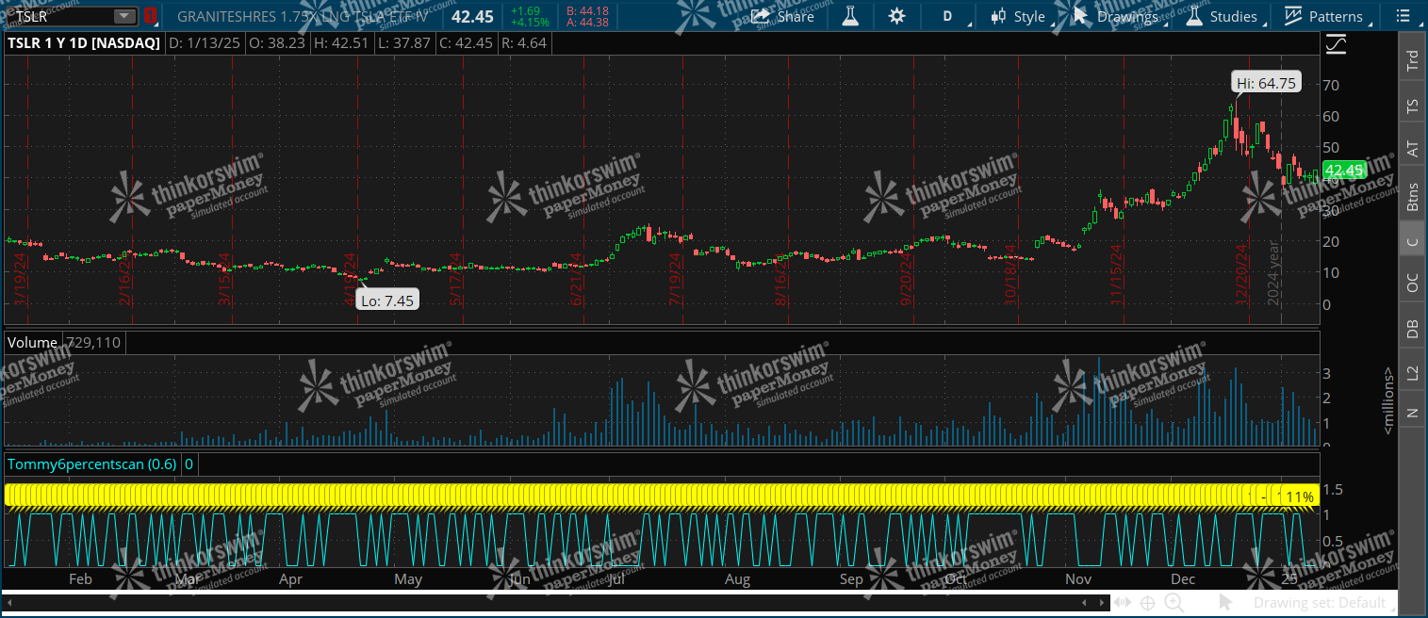The image size is (1428, 618).
Task: Click the 7/19/24 expiration date marker
Action: (x=675, y=279)
